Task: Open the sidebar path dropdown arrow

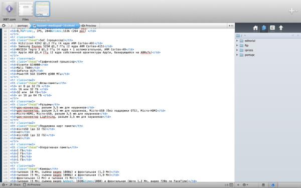Action: (x=245, y=36)
